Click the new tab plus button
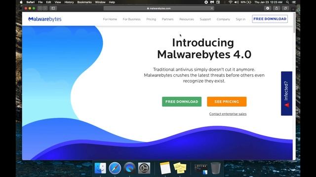316x177 pixels. click(293, 9)
